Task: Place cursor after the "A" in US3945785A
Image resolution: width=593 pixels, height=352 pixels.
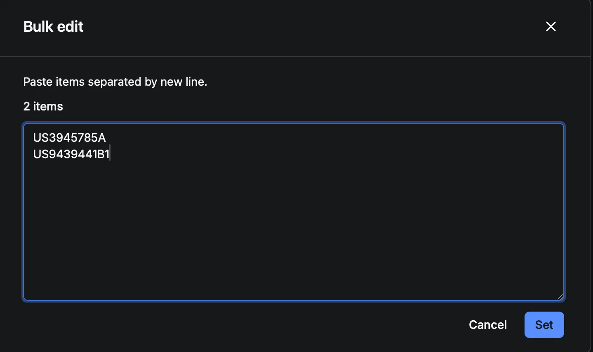Action: coord(106,138)
